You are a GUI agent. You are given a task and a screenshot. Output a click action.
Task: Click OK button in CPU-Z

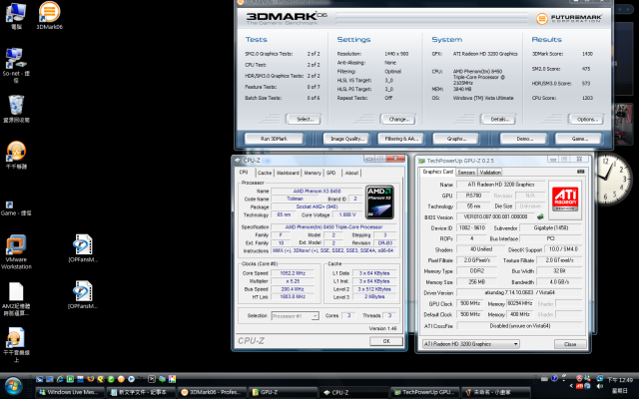tap(386, 341)
